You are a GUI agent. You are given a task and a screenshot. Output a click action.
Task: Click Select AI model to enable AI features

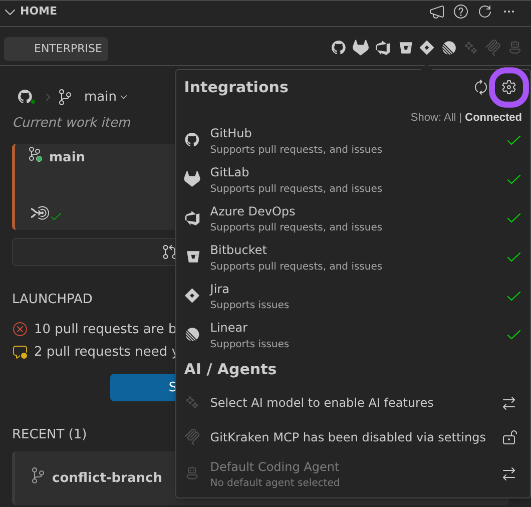click(322, 403)
